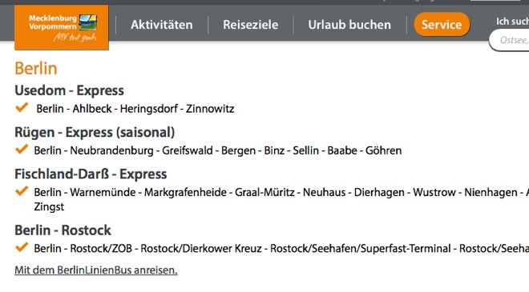The height and width of the screenshot is (292, 529).
Task: Click the checkmark beside the Berlin - Rostock route
Action: (x=22, y=247)
